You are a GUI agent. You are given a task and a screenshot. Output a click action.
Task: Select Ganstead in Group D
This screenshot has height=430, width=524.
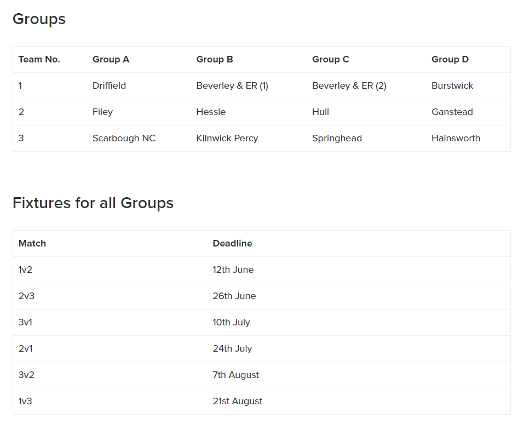point(452,112)
